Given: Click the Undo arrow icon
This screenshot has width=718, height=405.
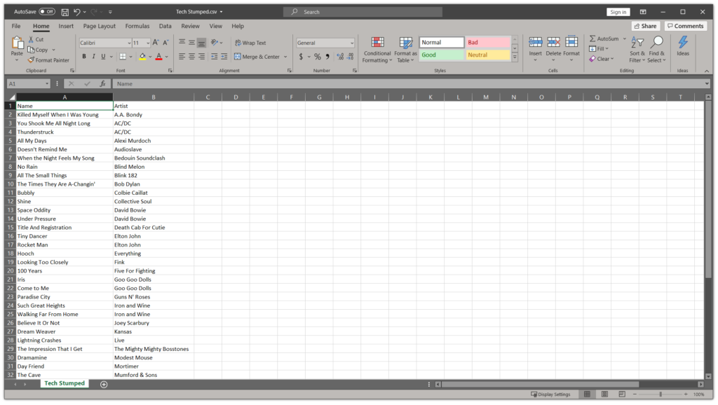Looking at the screenshot, I should pyautogui.click(x=77, y=12).
